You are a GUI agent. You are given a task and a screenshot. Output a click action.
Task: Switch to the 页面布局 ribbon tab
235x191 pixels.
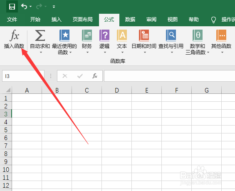pyautogui.click(x=83, y=19)
